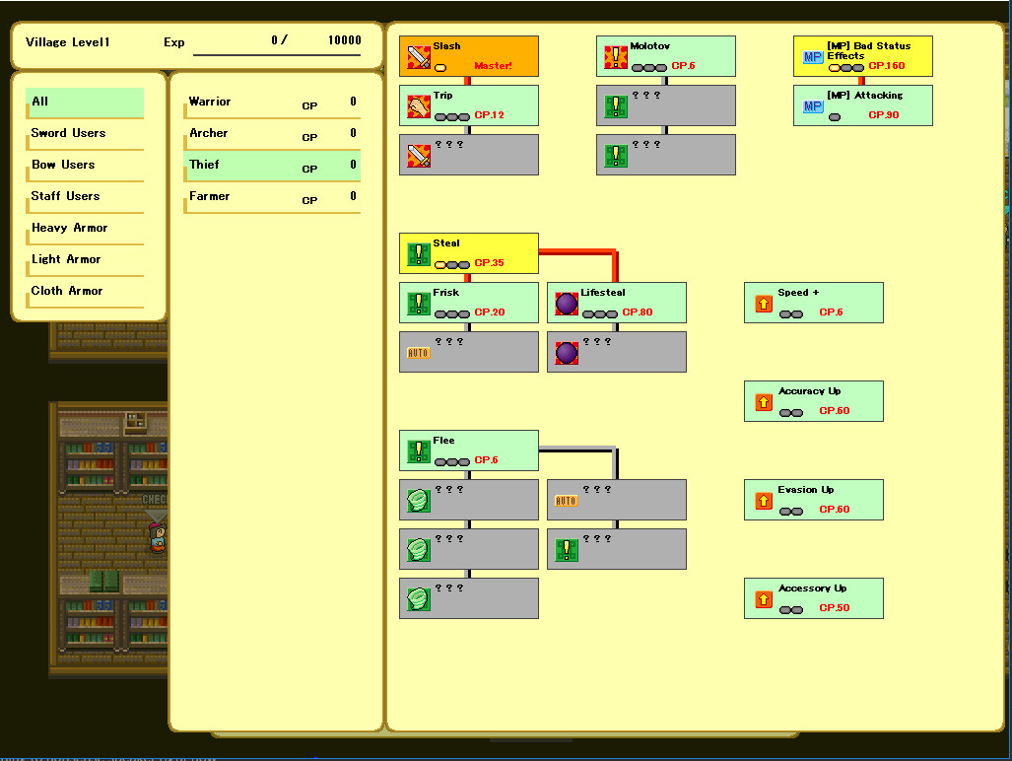Click the hidden ??? skill below Molotov
The image size is (1012, 761).
tap(665, 105)
